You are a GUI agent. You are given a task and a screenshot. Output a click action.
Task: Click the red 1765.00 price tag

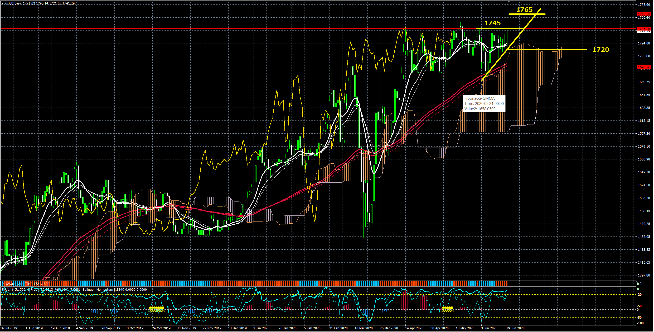pyautogui.click(x=644, y=14)
